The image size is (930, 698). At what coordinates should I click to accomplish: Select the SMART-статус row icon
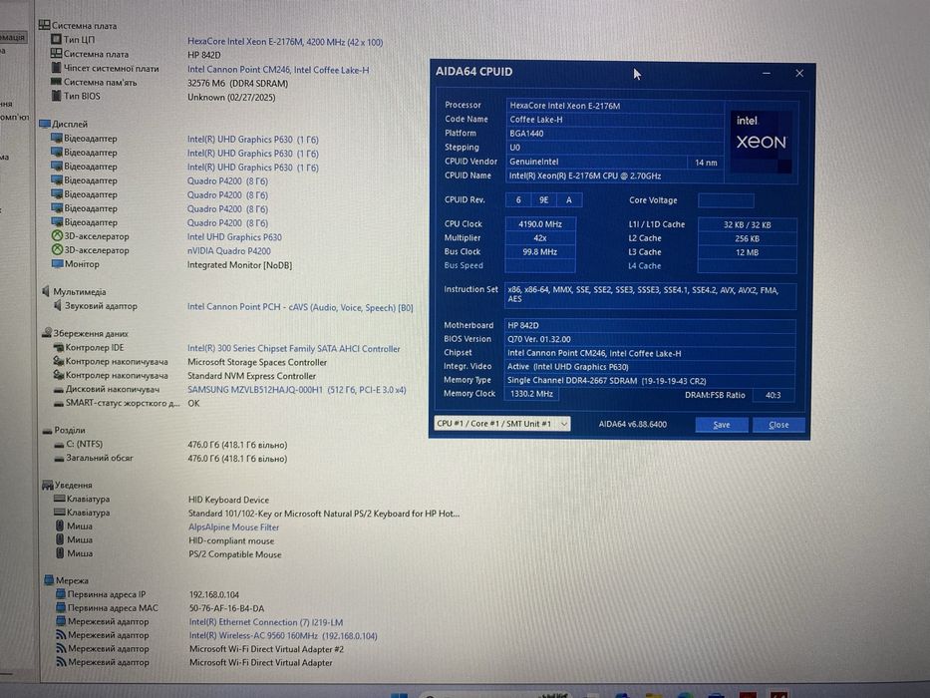coord(58,403)
